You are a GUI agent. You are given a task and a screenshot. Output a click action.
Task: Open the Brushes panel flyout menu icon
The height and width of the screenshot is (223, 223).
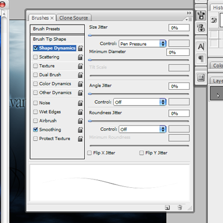(x=188, y=19)
